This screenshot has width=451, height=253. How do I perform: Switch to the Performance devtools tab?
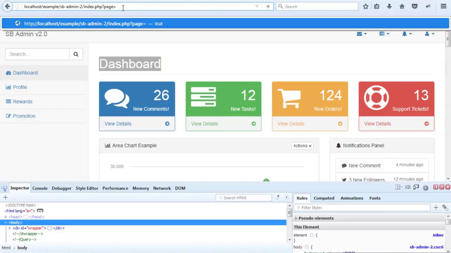coord(115,188)
